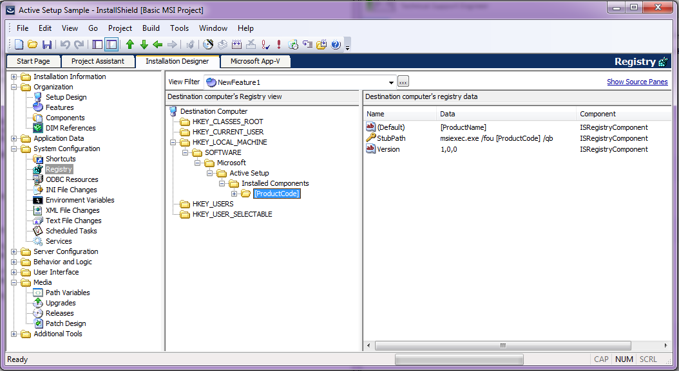Collapse the HKEY_LOCAL_MACHINE node

click(x=172, y=142)
